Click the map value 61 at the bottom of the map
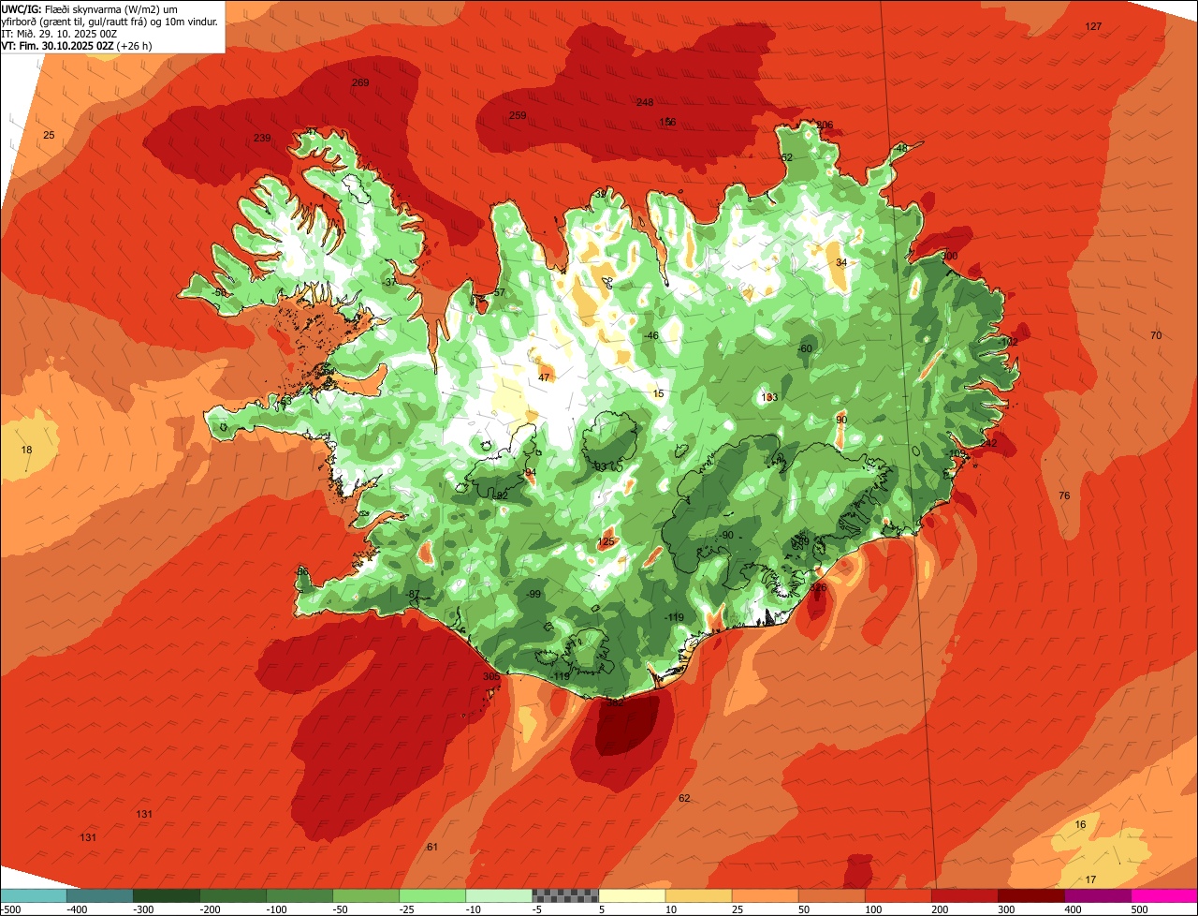1198x916 pixels. click(x=432, y=847)
